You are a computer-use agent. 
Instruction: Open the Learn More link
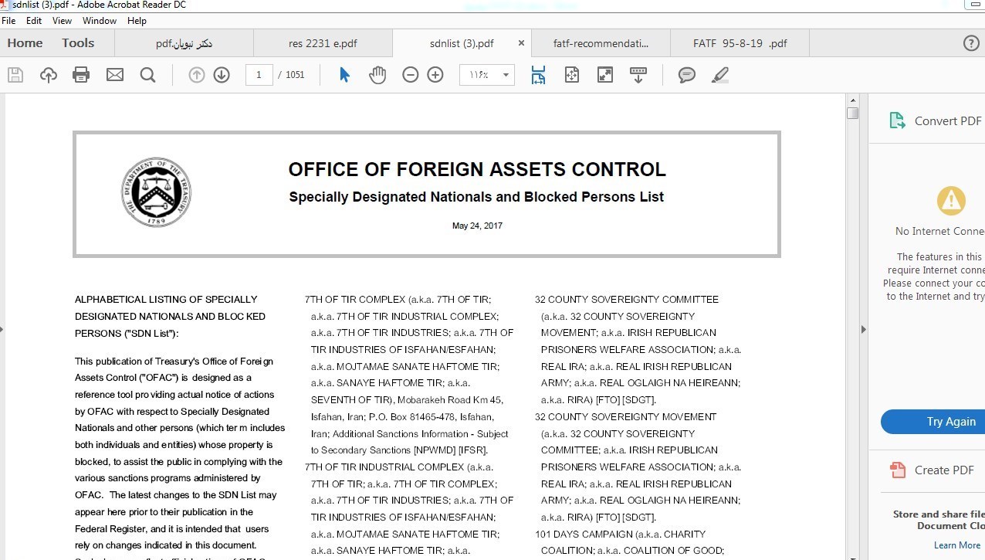click(957, 545)
